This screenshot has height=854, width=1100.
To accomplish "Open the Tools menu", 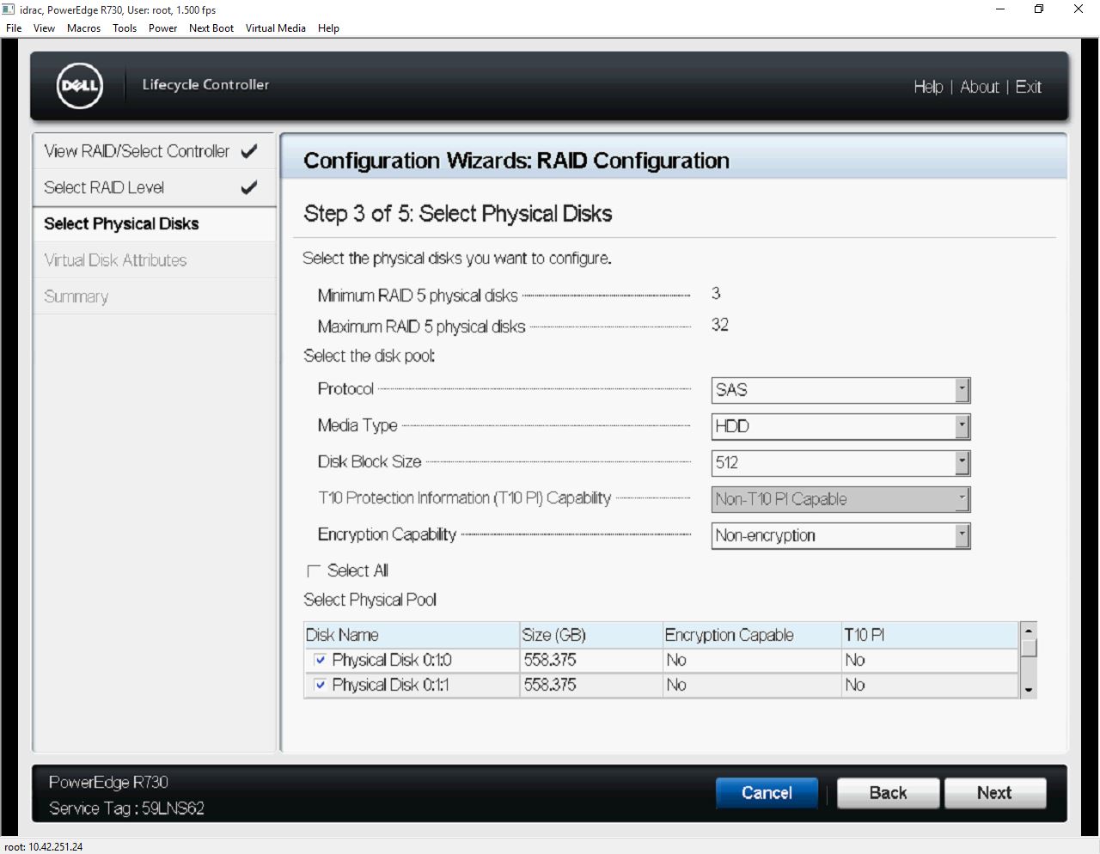I will tap(125, 27).
